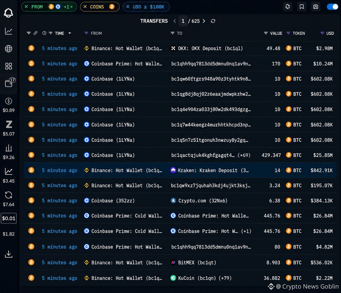This screenshot has width=341, height=293.
Task: Open BitMEX (bc1qt) entity link
Action: 197,262
